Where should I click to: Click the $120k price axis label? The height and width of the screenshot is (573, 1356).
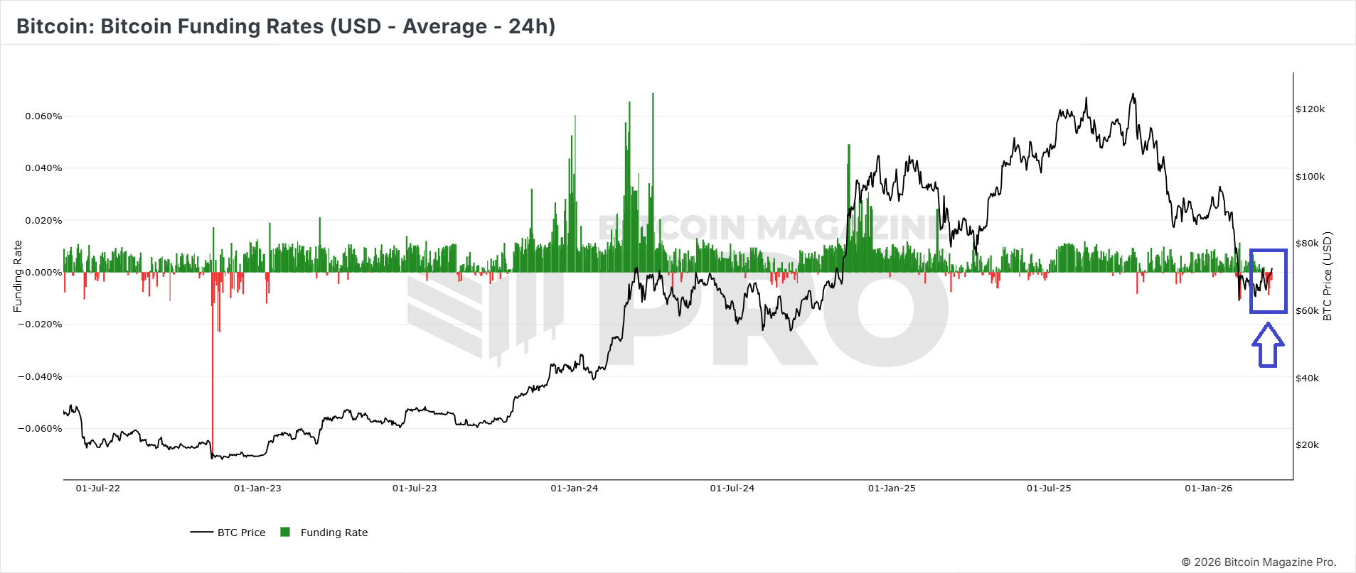[1310, 109]
